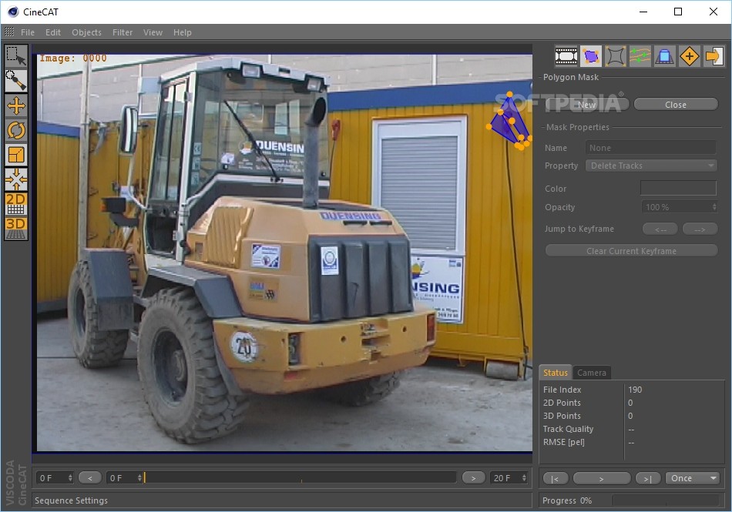This screenshot has height=512, width=732.
Task: Open the mask Color swatch
Action: click(678, 188)
